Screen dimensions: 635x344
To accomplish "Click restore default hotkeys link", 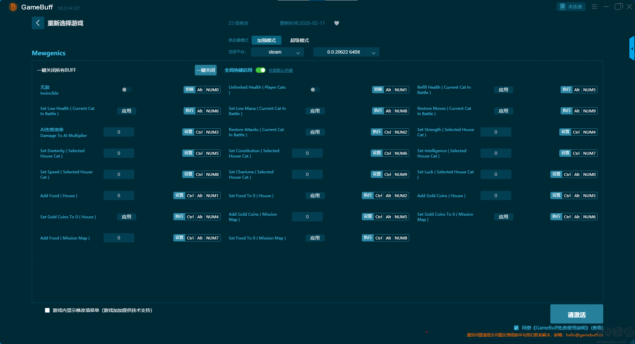I will click(x=280, y=70).
